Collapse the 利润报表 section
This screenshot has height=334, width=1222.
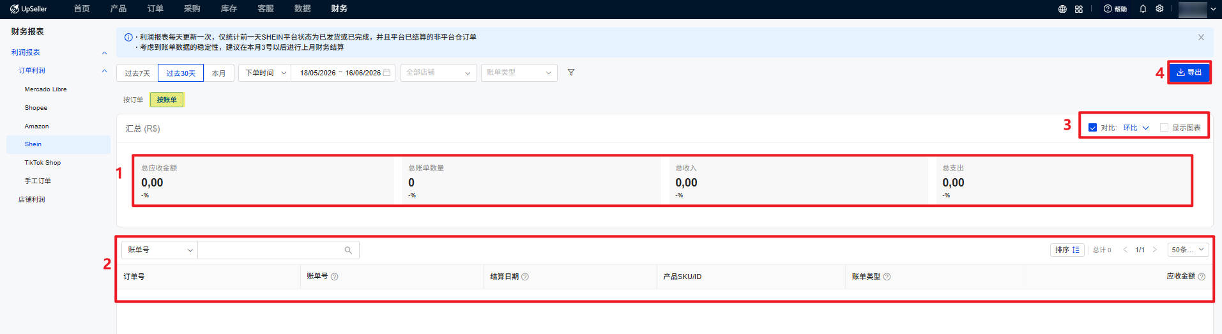[105, 52]
